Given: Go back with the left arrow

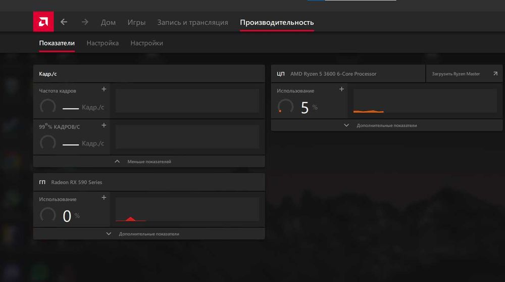Looking at the screenshot, I should (x=64, y=22).
